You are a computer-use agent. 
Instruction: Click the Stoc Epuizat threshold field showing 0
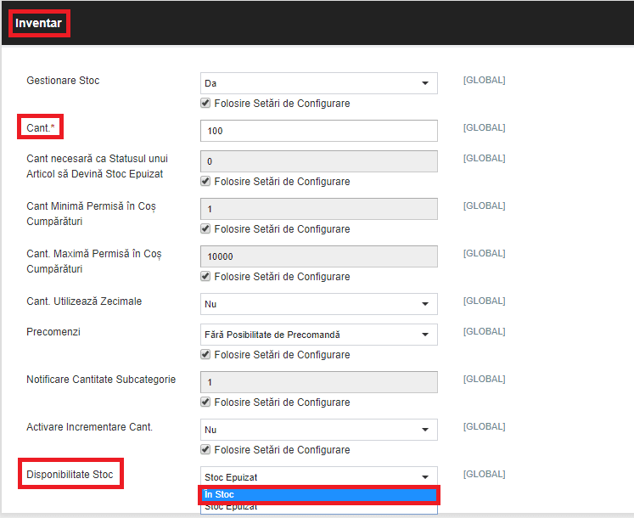pyautogui.click(x=318, y=161)
